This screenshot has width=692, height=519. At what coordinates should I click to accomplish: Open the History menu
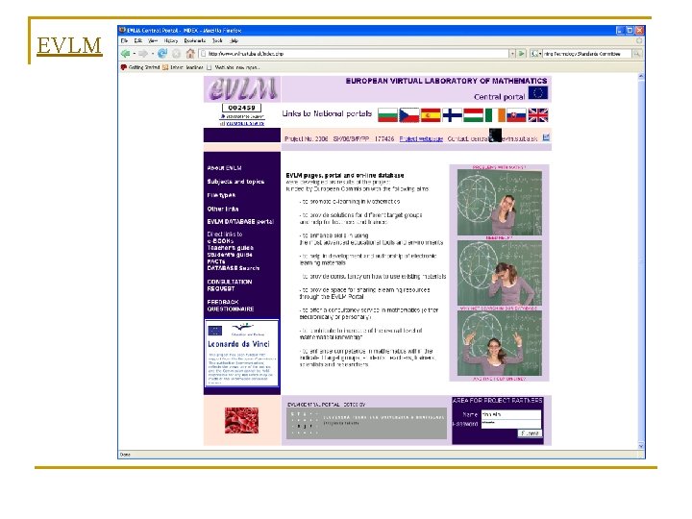point(171,40)
